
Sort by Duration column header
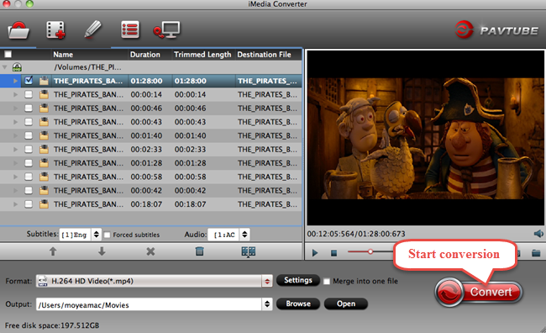145,55
